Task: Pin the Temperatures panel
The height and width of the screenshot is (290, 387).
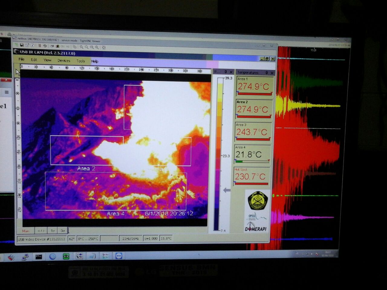Action: point(266,73)
